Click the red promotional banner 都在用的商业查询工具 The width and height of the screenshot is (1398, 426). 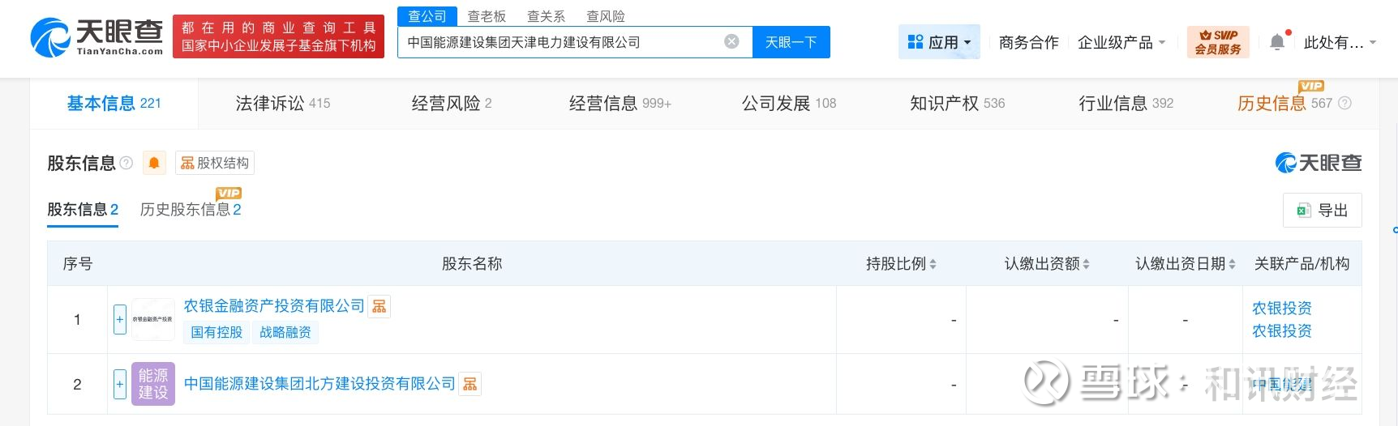click(x=278, y=37)
